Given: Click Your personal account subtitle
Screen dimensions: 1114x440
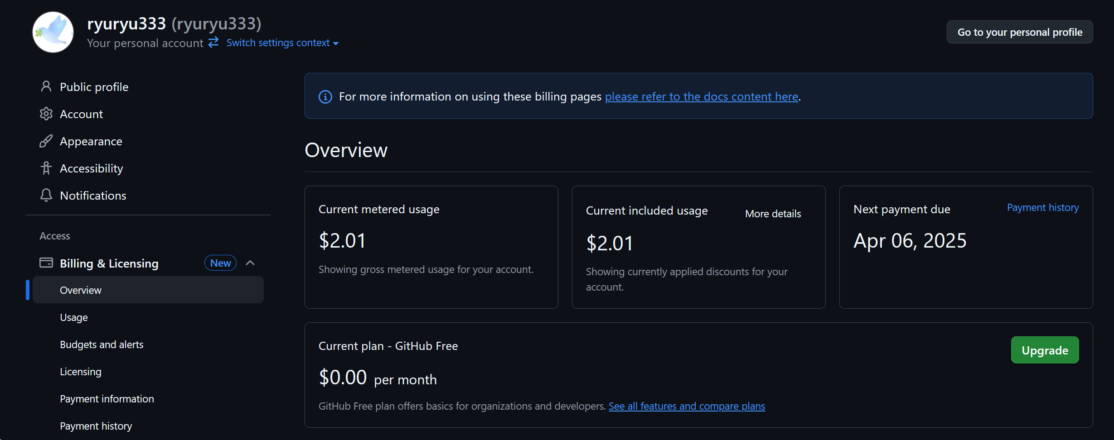Looking at the screenshot, I should click(145, 43).
